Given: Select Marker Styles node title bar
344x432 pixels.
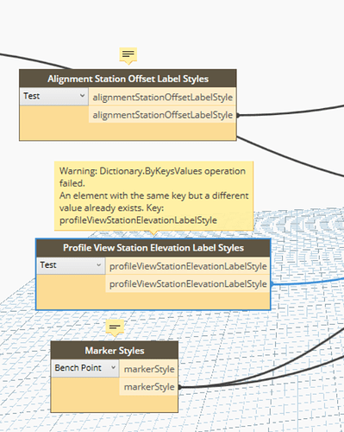Looking at the screenshot, I should click(x=115, y=351).
